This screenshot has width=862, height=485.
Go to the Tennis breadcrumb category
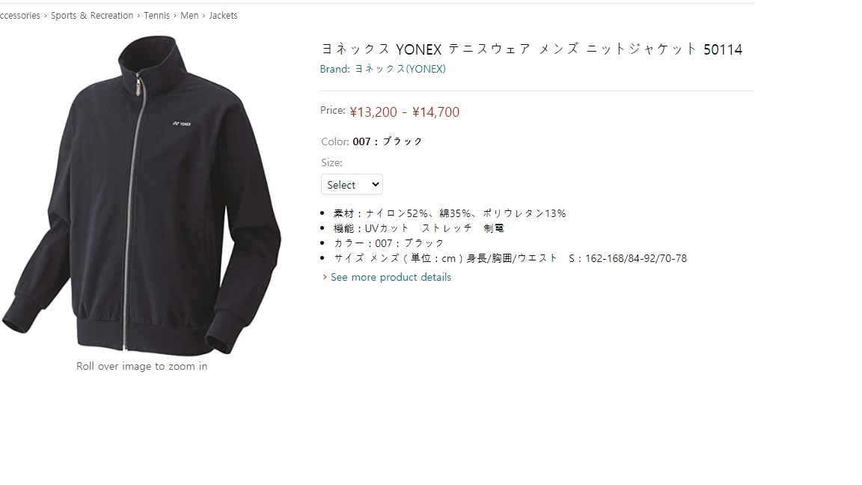(156, 16)
